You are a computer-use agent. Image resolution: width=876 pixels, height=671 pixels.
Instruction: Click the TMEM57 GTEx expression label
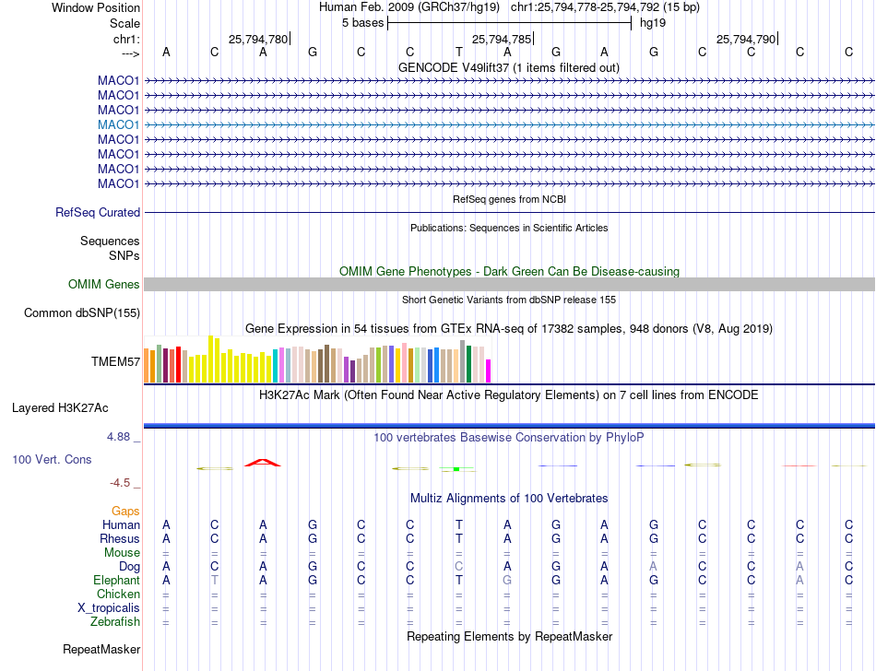coord(115,361)
